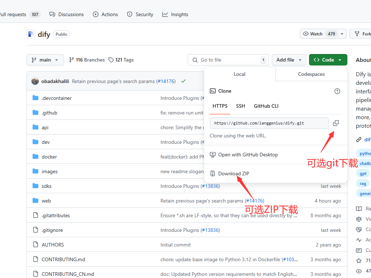
Task: Select the HTTPS clone option
Action: point(220,106)
